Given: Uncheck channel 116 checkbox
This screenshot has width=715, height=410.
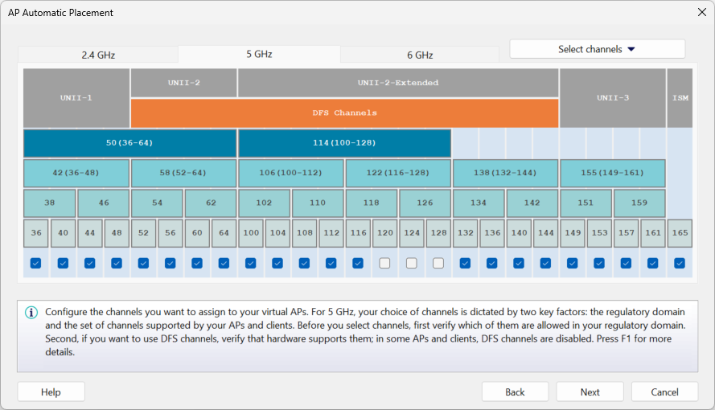Looking at the screenshot, I should (x=358, y=263).
